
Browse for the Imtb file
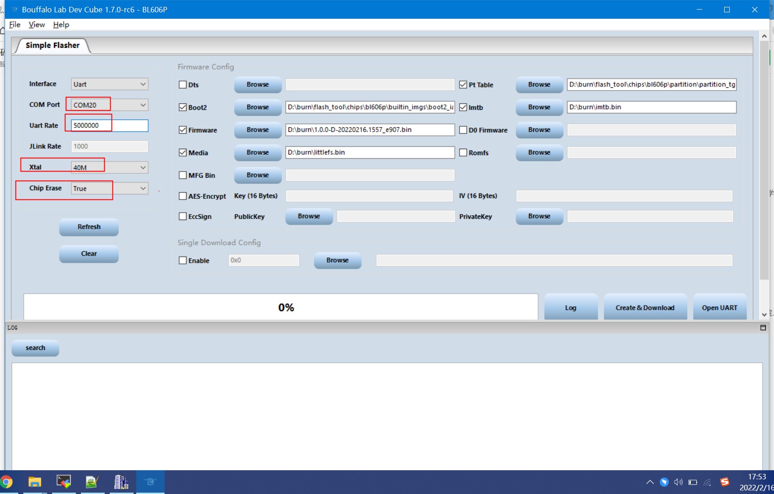point(539,107)
